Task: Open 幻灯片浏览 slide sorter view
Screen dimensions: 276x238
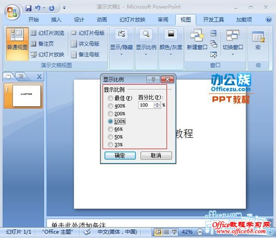Action: click(x=47, y=33)
